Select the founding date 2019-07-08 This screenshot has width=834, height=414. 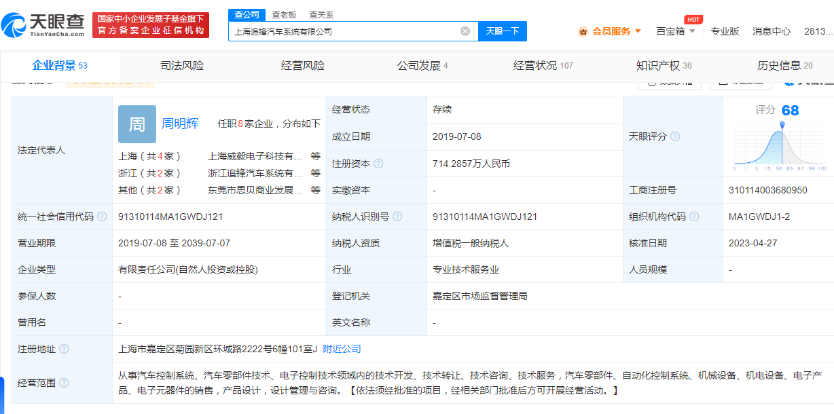[457, 136]
